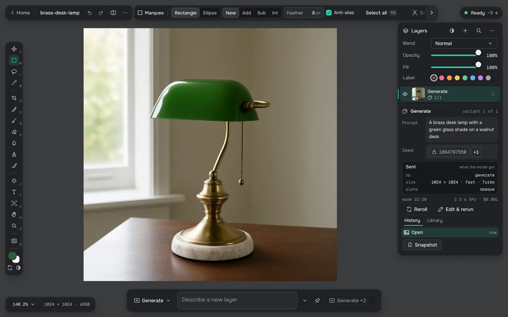Reset to default black and white colors
The image size is (508, 317).
[18, 268]
